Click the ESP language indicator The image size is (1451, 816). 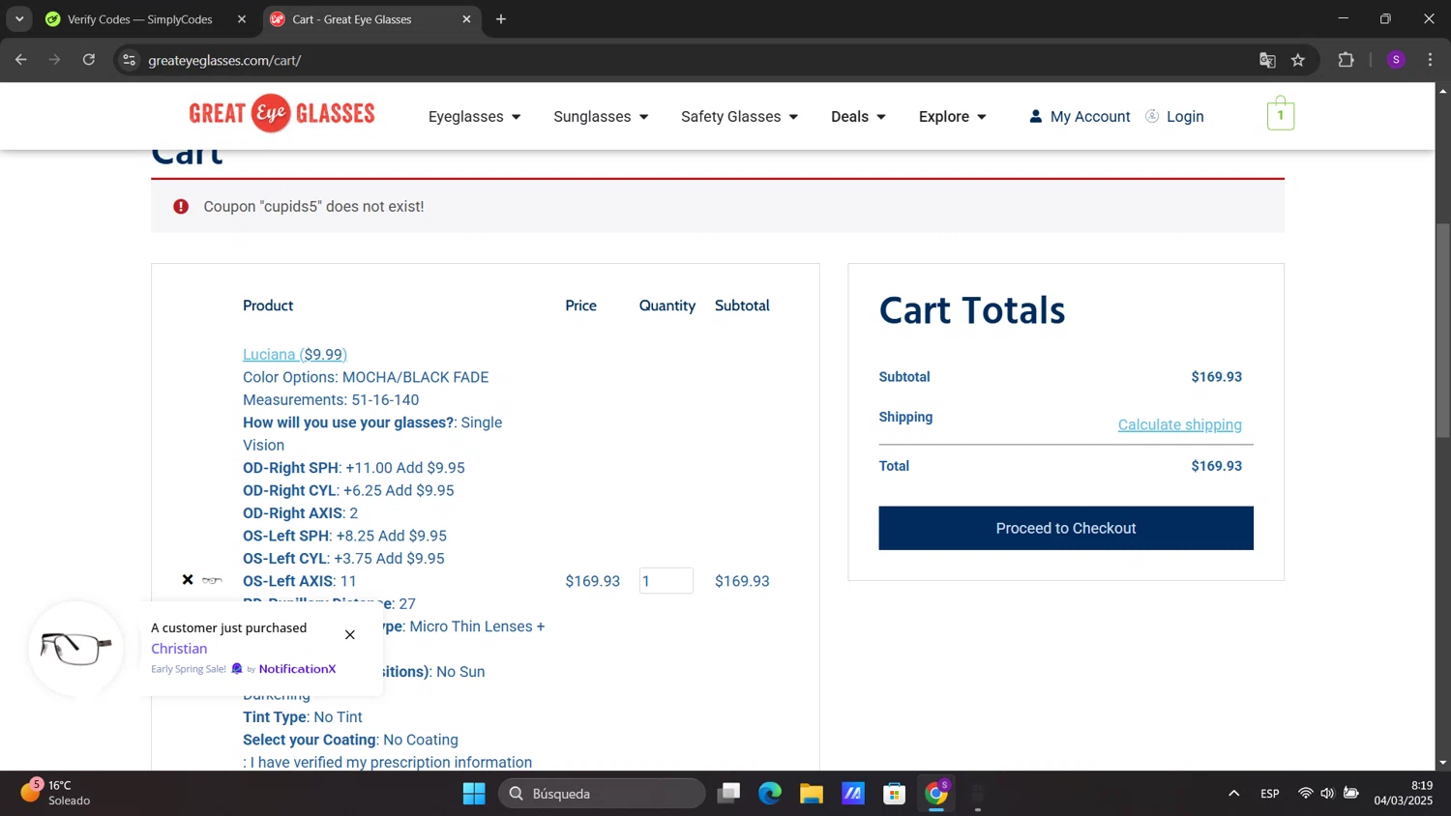tap(1270, 794)
